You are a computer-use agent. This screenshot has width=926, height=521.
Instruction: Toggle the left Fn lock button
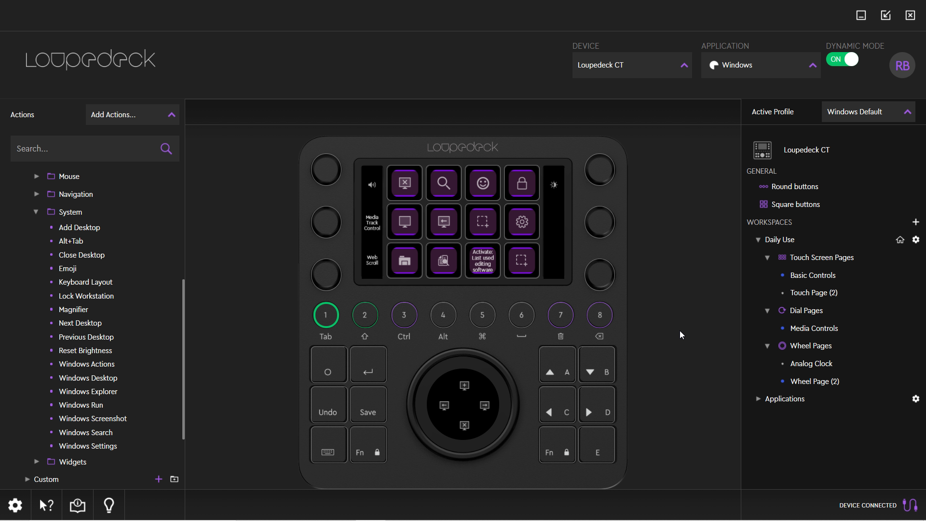pyautogui.click(x=368, y=445)
